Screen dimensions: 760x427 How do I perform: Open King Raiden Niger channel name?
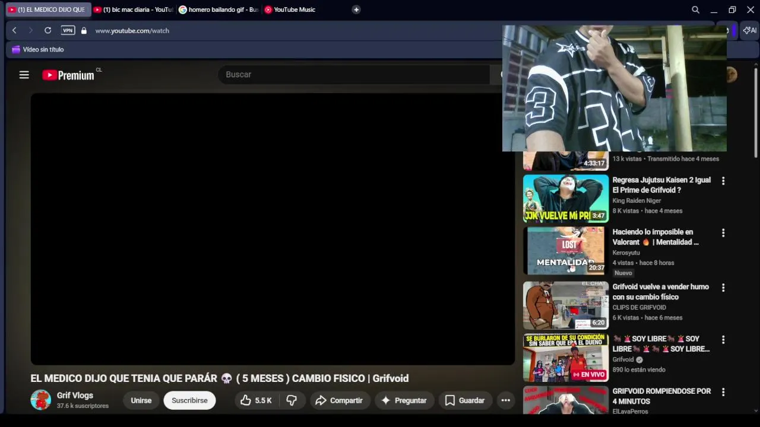coord(636,201)
